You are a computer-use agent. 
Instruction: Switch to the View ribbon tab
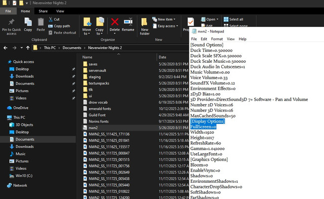tap(60, 11)
